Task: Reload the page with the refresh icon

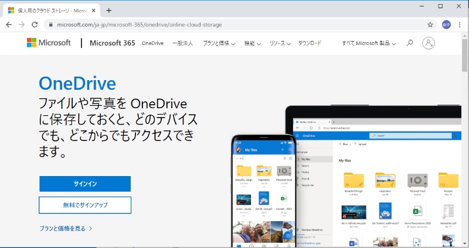Action: point(35,25)
